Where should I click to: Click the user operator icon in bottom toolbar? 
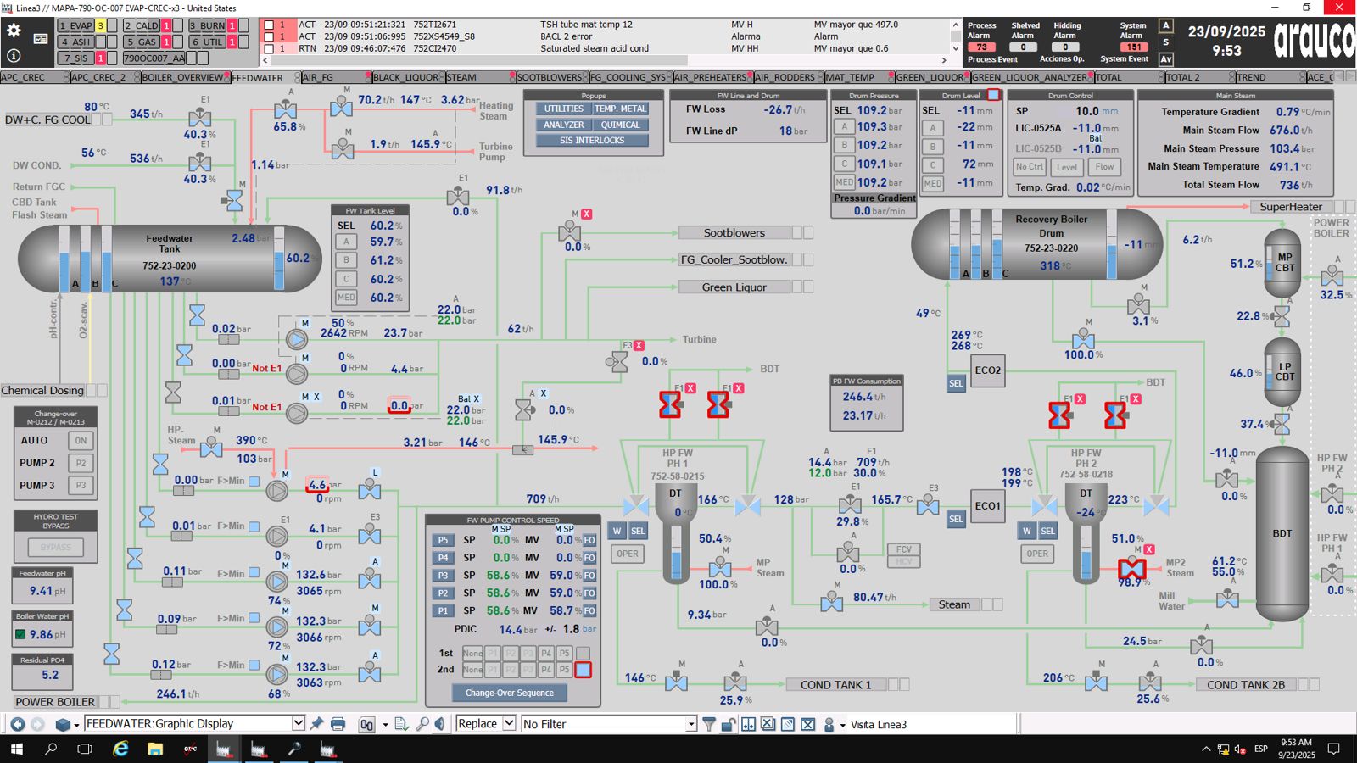pyautogui.click(x=829, y=725)
